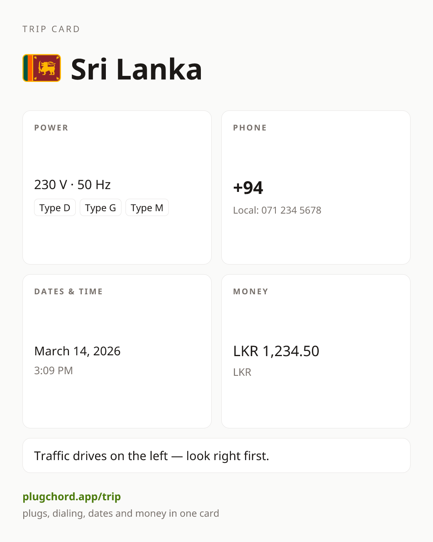Click the LKR currency code label
The width and height of the screenshot is (433, 542).
pos(242,372)
